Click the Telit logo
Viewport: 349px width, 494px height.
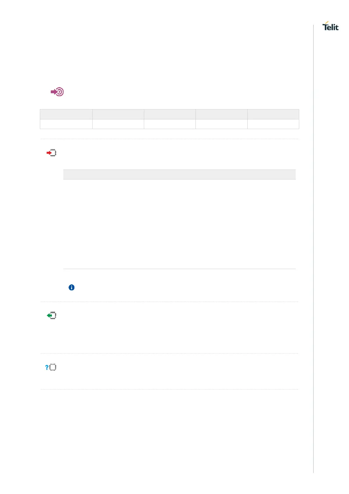pos(330,26)
